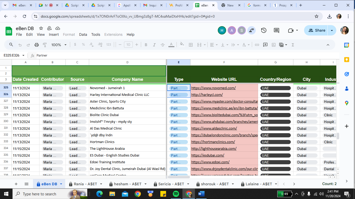Open the eBen DB sheet tab menu arrow

[61, 184]
